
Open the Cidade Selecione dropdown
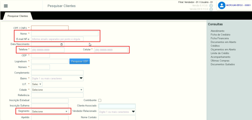[57, 90]
